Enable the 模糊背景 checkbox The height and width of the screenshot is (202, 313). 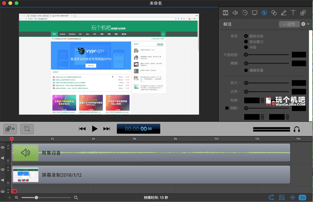pyautogui.click(x=246, y=70)
